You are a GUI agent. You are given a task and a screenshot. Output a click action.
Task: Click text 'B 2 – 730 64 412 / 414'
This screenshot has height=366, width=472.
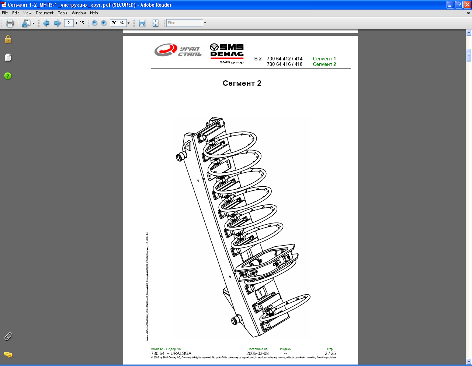278,59
